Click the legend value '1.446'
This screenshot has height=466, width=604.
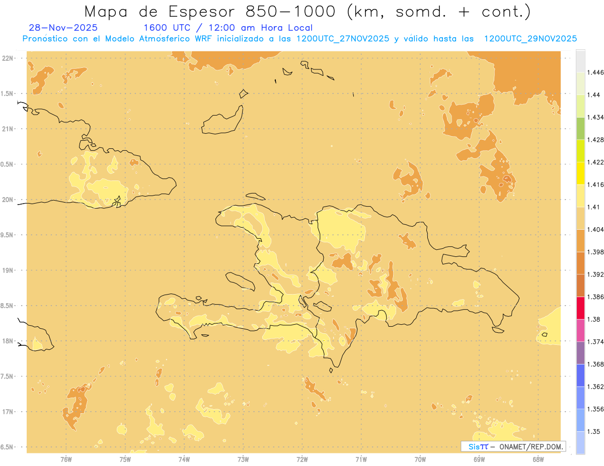coord(595,72)
